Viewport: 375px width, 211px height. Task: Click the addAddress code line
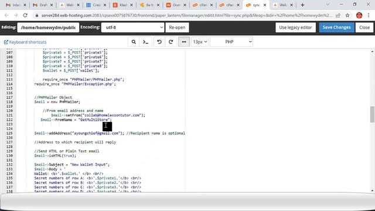coord(110,133)
